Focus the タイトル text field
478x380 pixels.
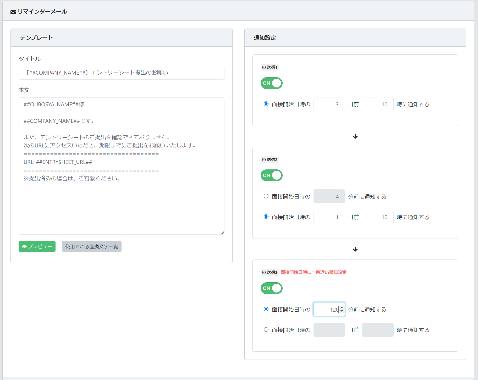click(121, 73)
